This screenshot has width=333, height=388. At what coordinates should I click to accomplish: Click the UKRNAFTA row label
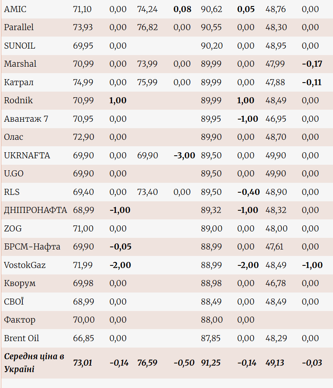pyautogui.click(x=27, y=155)
